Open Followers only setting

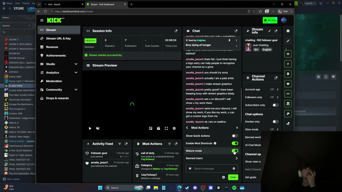pyautogui.click(x=262, y=97)
